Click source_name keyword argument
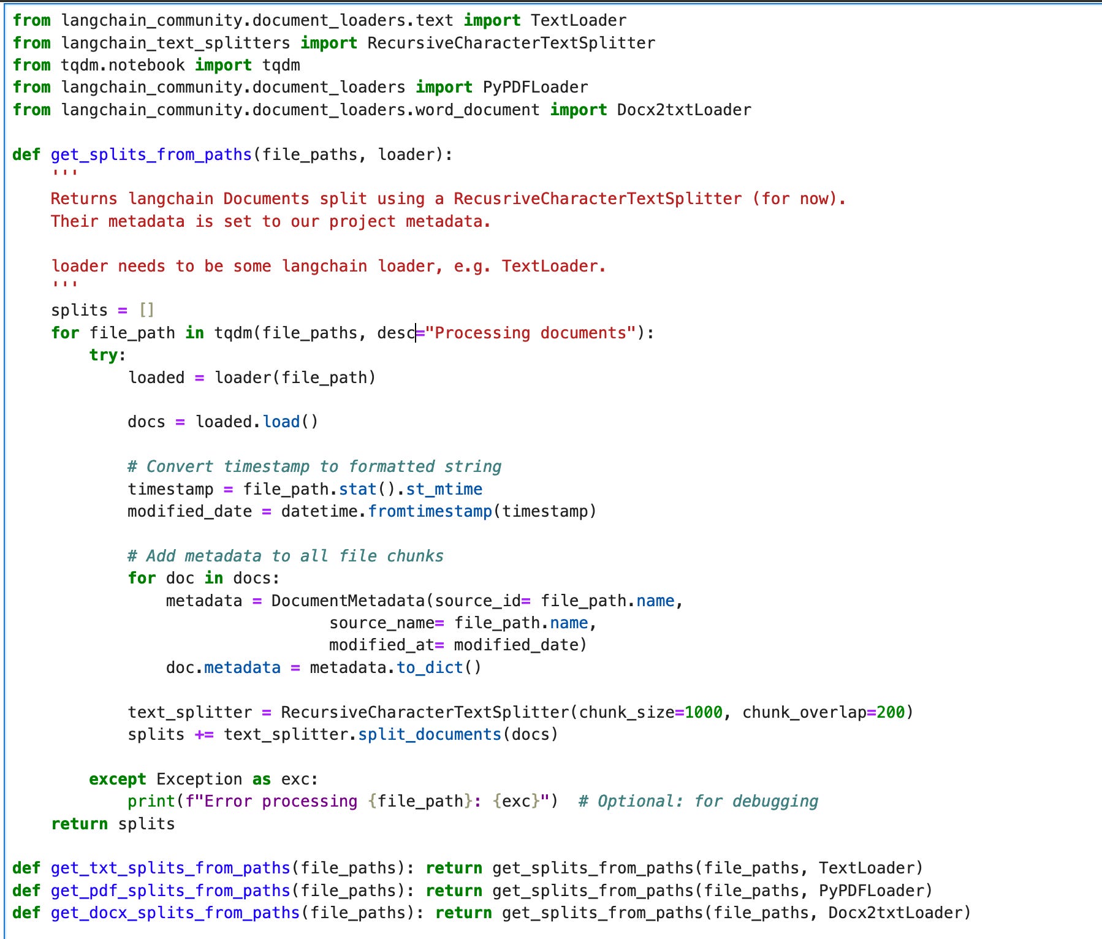 point(382,623)
